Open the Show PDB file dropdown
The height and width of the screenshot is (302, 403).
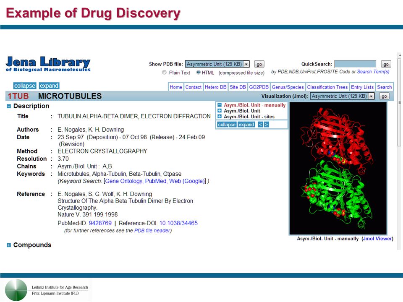(217, 64)
